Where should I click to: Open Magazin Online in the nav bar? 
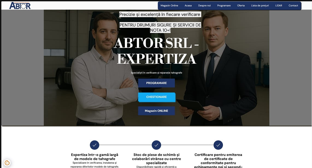(169, 5)
